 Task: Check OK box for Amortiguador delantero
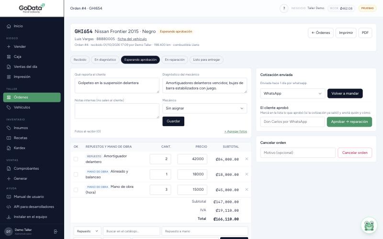point(76,159)
